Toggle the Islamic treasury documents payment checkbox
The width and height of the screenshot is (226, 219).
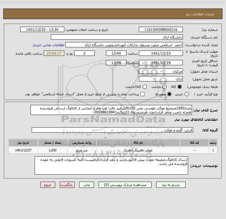click(x=142, y=94)
